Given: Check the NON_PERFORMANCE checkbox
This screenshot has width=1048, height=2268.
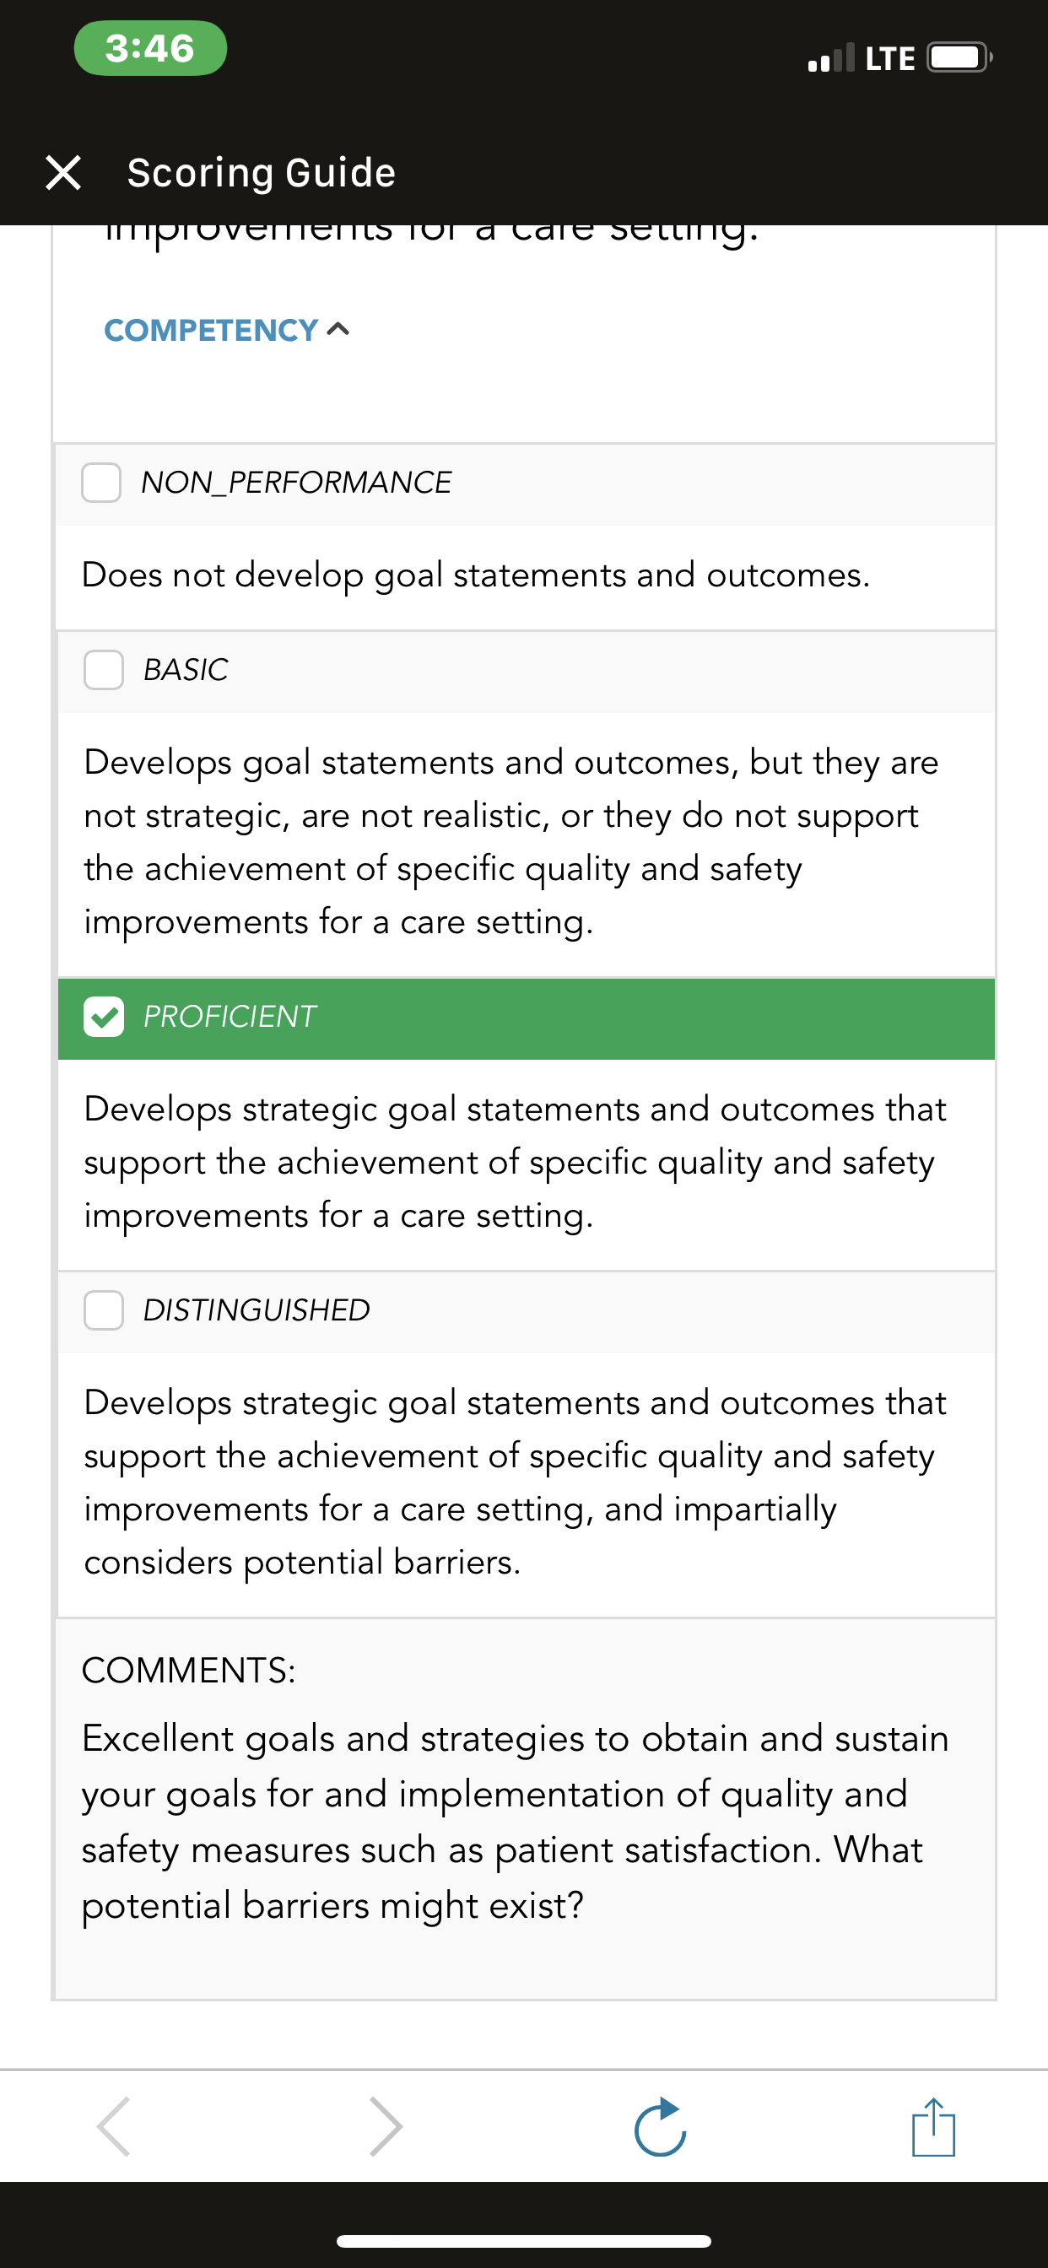Looking at the screenshot, I should (x=101, y=483).
